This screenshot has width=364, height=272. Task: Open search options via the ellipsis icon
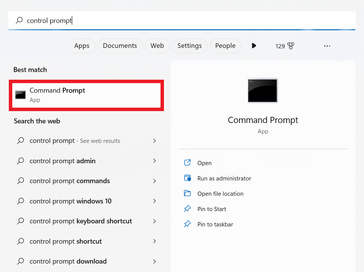pyautogui.click(x=327, y=46)
